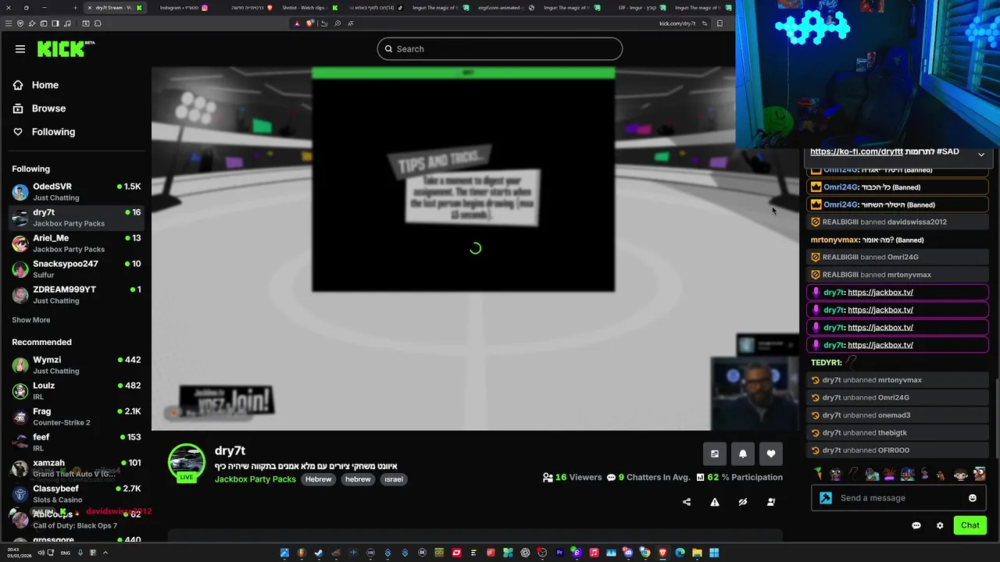Click the dry7t streamer avatar
This screenshot has width=1000, height=562.
187,462
